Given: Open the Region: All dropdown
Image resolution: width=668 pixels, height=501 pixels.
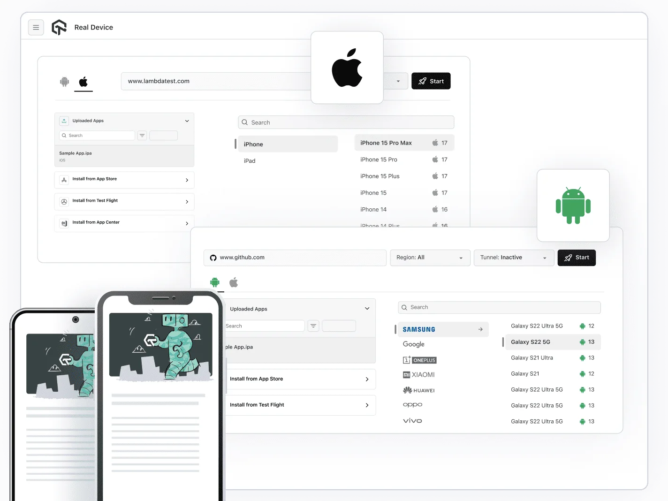Looking at the screenshot, I should 429,258.
